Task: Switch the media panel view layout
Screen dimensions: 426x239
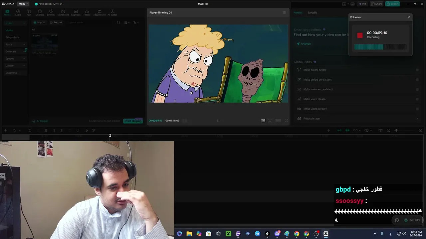Action: (118, 23)
